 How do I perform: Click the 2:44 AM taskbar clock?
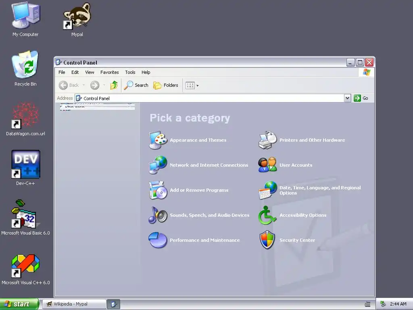[x=398, y=304]
